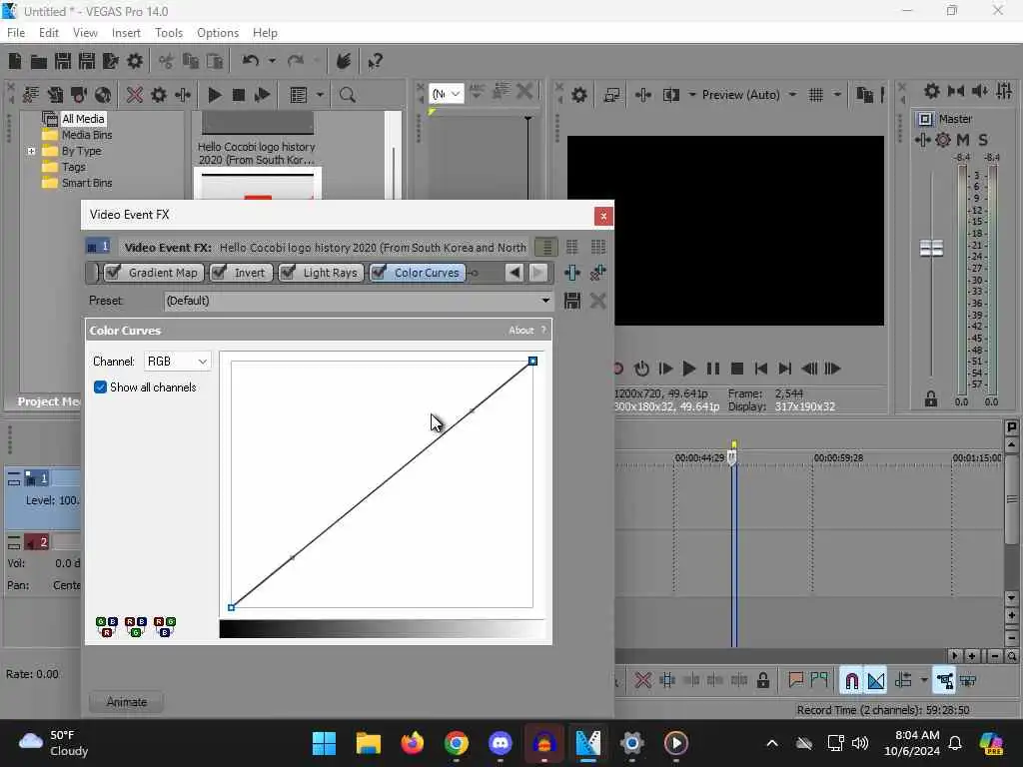
Task: Open the Preset (Default) dropdown
Action: (x=358, y=301)
